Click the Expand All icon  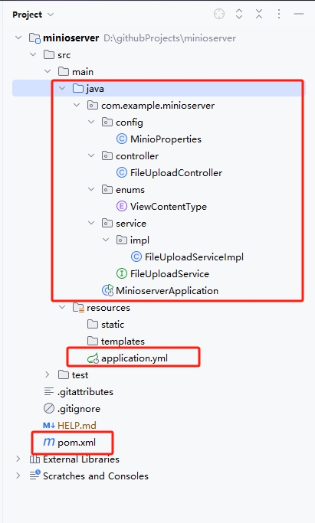239,14
